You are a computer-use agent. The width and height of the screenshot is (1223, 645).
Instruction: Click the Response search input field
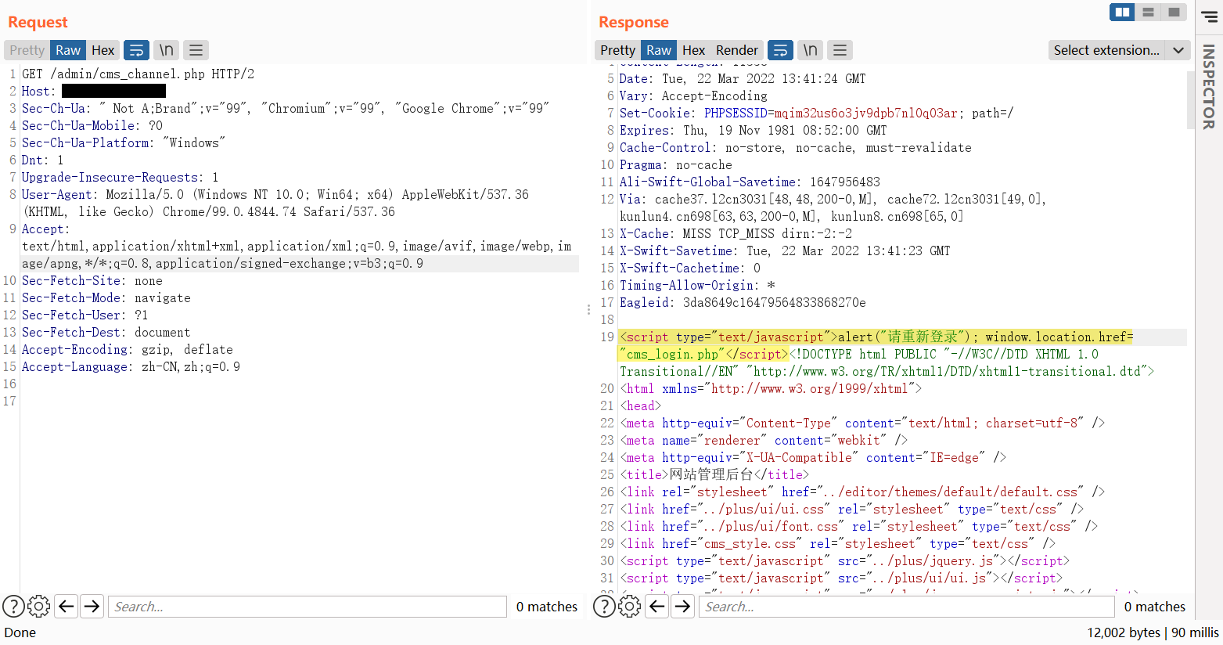coord(906,607)
